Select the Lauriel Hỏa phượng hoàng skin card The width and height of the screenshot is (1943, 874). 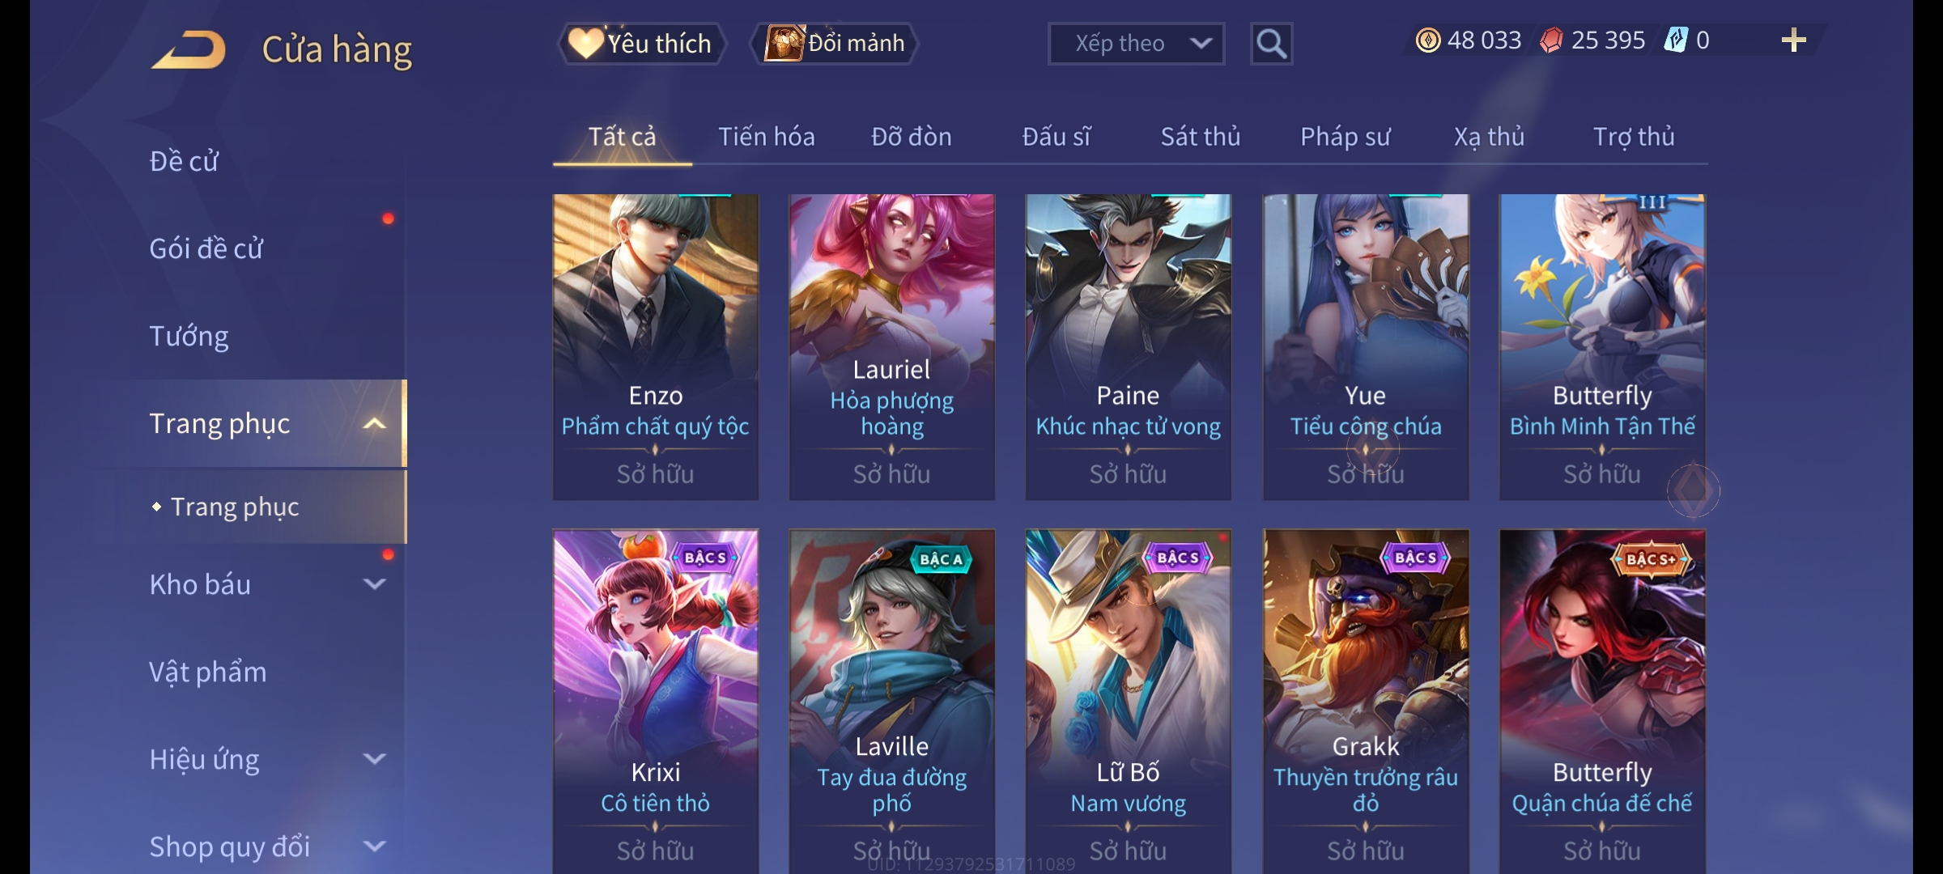[x=891, y=347]
